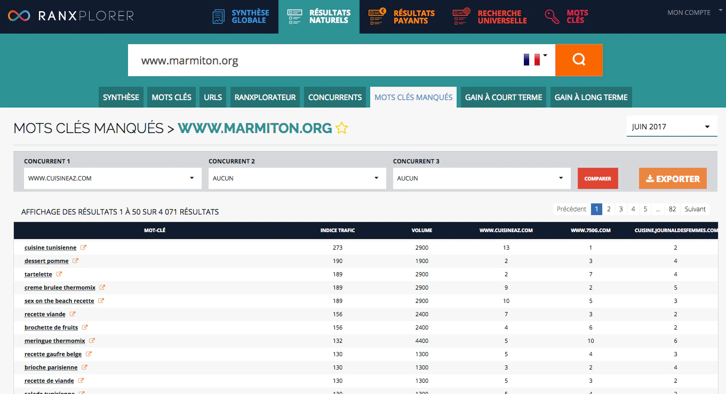
Task: Expand the Concurrent 3 Aucun dropdown
Action: pos(482,178)
